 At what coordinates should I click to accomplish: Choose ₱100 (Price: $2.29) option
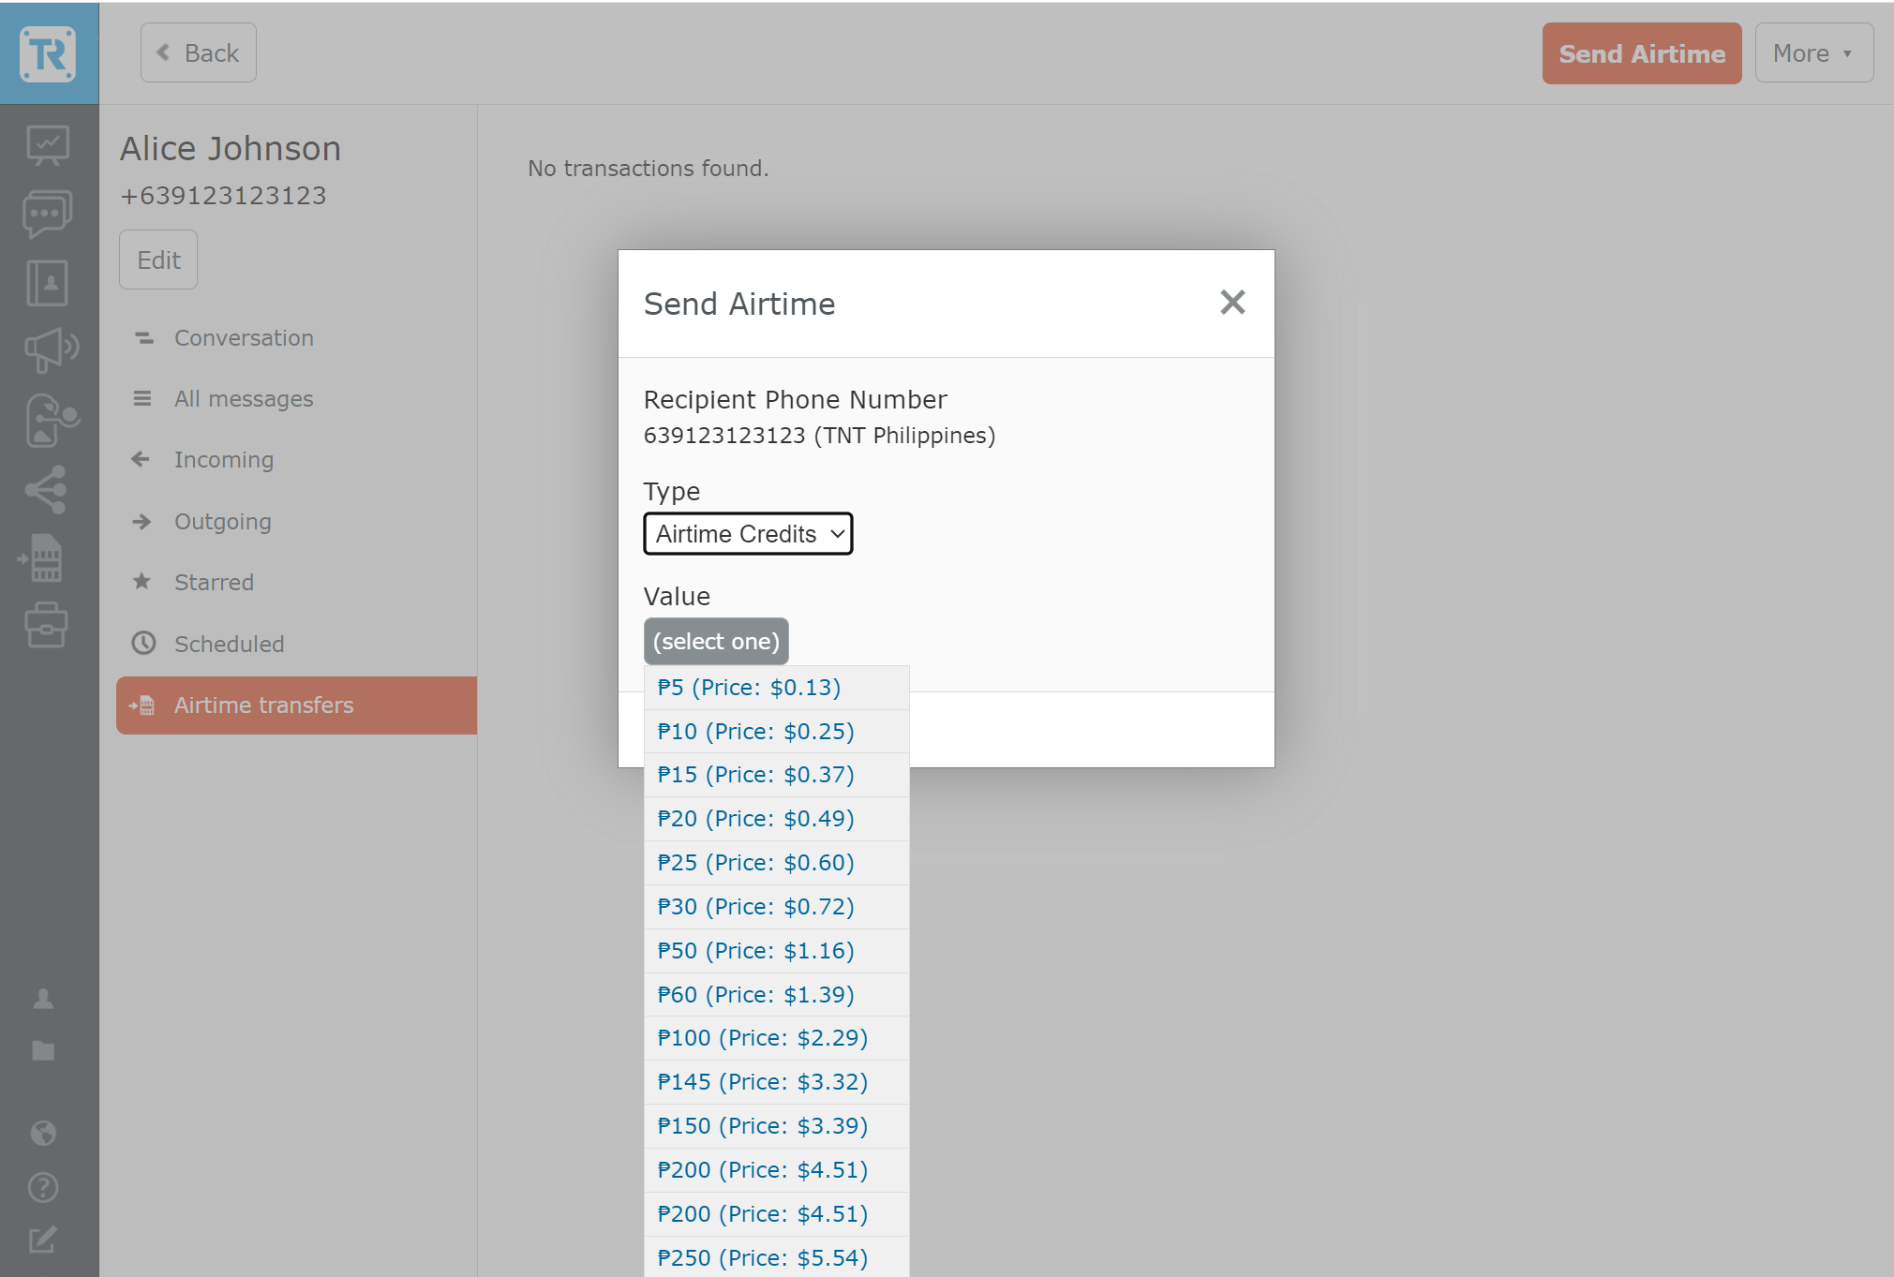pos(776,1038)
